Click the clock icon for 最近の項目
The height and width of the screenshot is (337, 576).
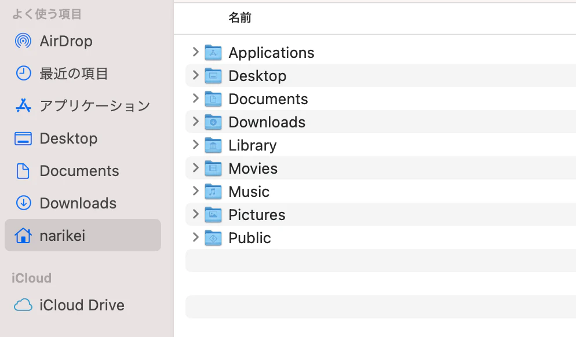pyautogui.click(x=23, y=74)
